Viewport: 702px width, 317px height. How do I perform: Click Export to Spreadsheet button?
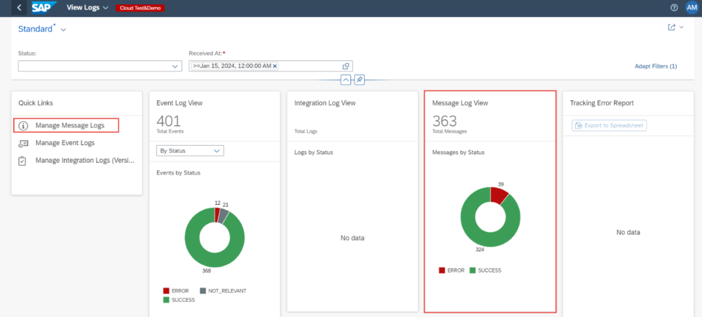pos(609,125)
